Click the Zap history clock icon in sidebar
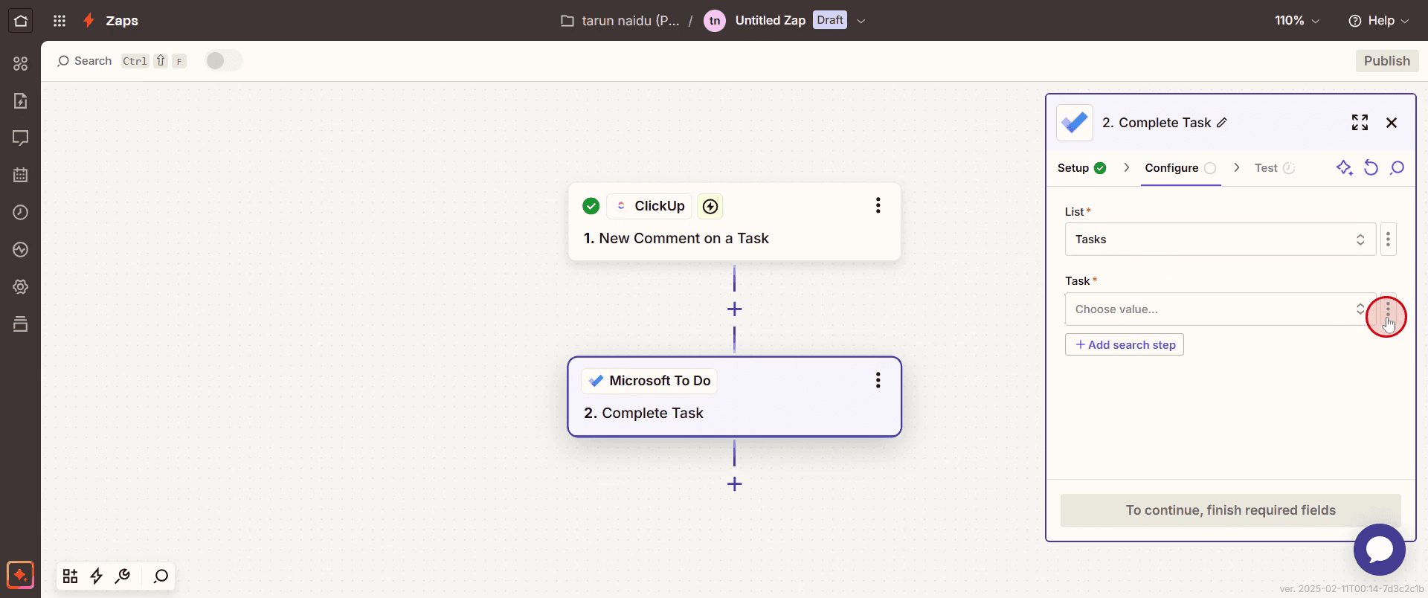1428x598 pixels. (21, 212)
